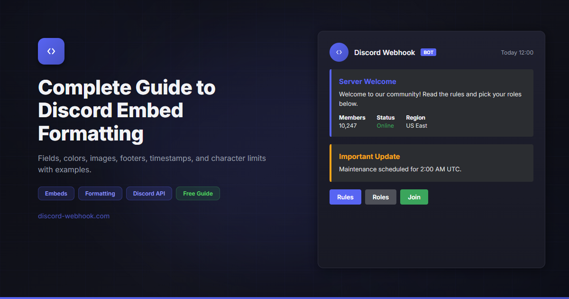Screen dimensions: 569x299
Task: Visit the discord-webhook.com link
Action: click(x=73, y=216)
